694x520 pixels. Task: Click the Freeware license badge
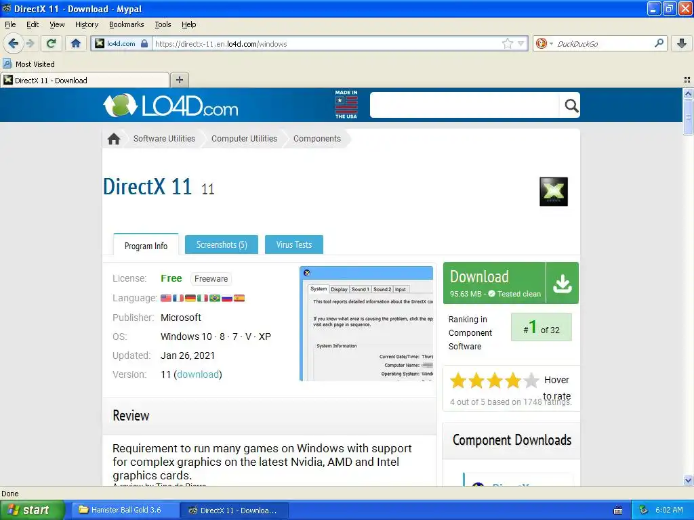[211, 278]
